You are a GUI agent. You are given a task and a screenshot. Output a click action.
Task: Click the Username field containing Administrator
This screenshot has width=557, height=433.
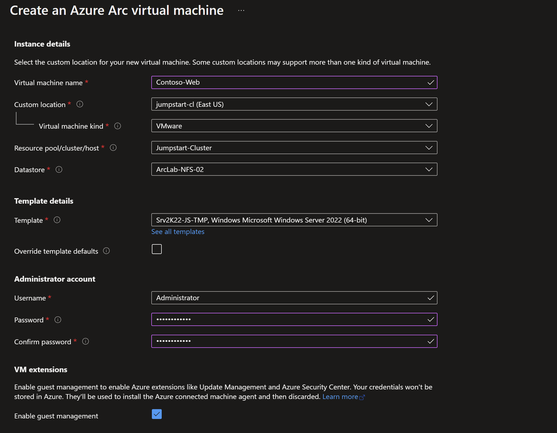294,298
